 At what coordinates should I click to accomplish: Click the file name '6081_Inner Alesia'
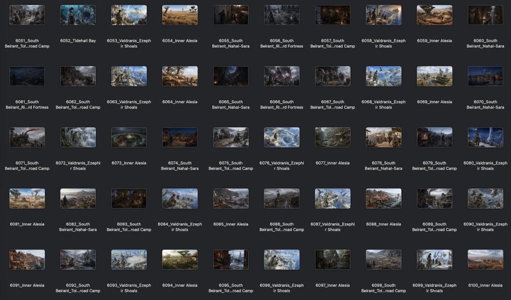click(27, 224)
